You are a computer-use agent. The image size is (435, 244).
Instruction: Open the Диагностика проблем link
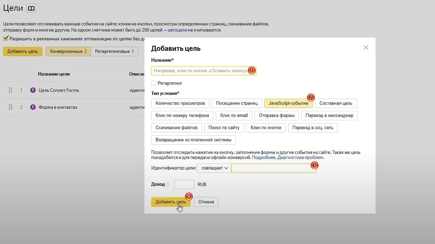click(x=300, y=158)
